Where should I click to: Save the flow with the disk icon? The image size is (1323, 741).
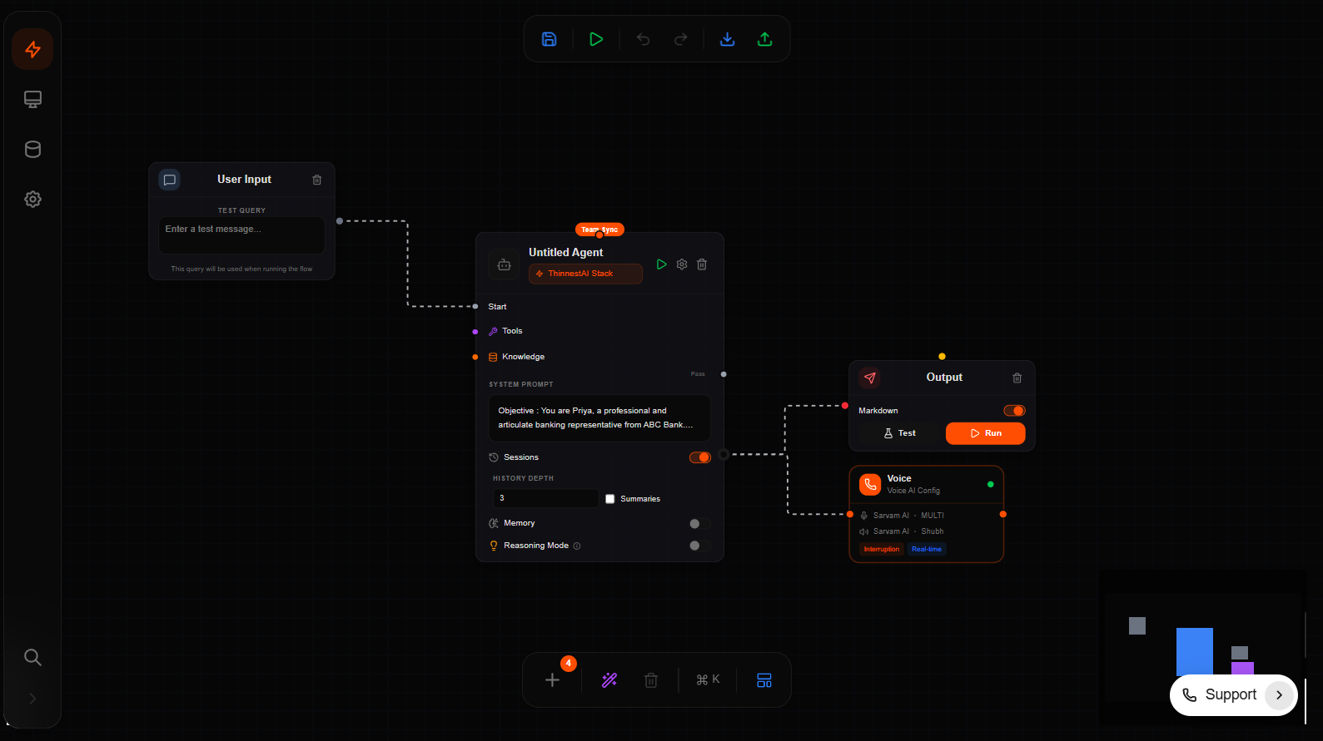point(550,39)
